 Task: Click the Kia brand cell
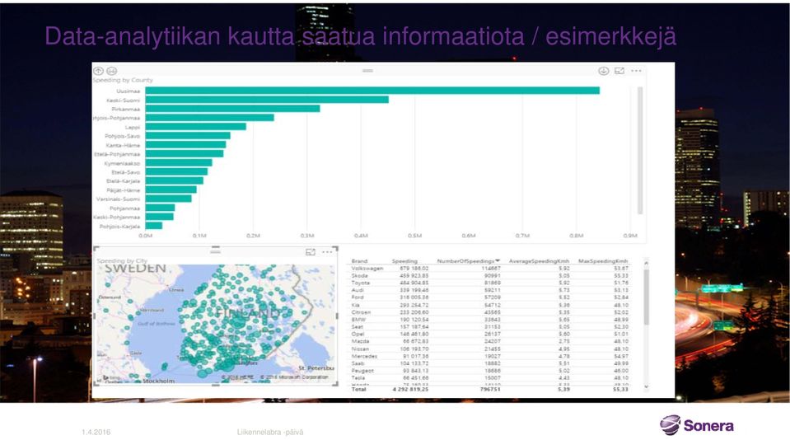coord(356,305)
